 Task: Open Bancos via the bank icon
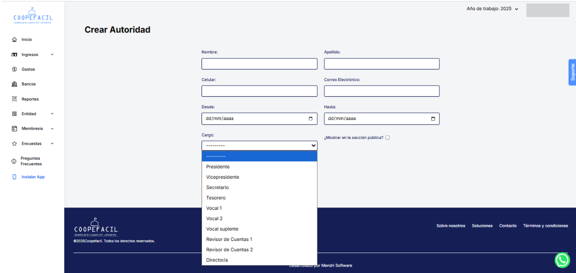(15, 84)
